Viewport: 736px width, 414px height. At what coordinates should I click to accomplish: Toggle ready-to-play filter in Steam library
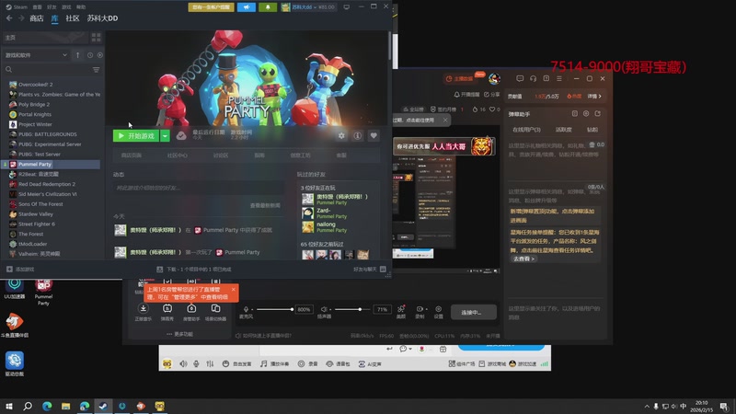[x=100, y=55]
